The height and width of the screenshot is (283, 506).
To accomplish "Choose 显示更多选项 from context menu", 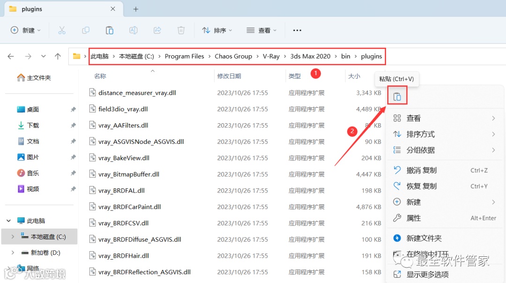I will coord(444,274).
